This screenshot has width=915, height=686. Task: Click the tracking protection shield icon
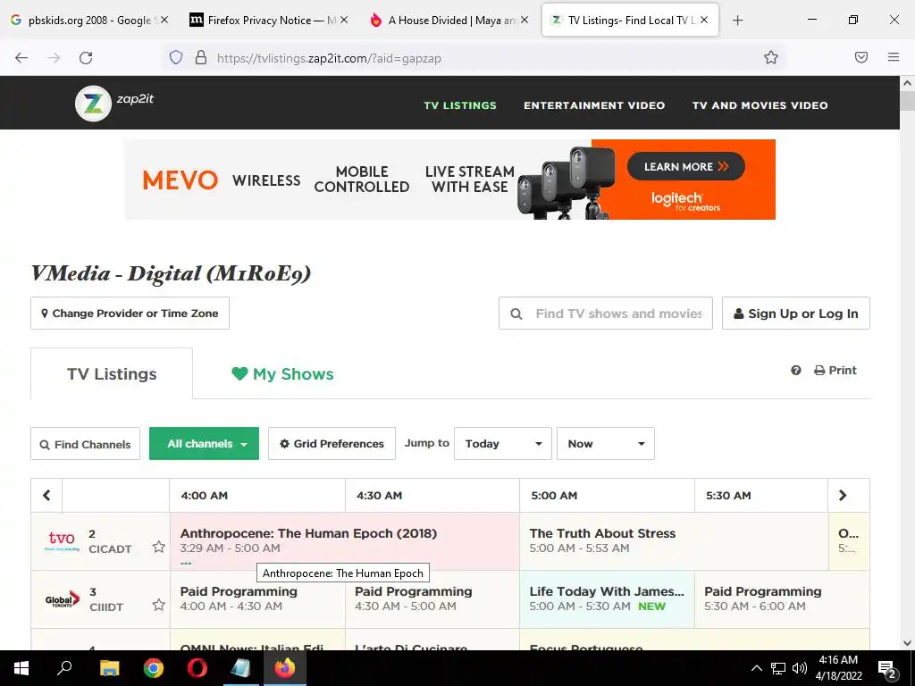tap(176, 57)
